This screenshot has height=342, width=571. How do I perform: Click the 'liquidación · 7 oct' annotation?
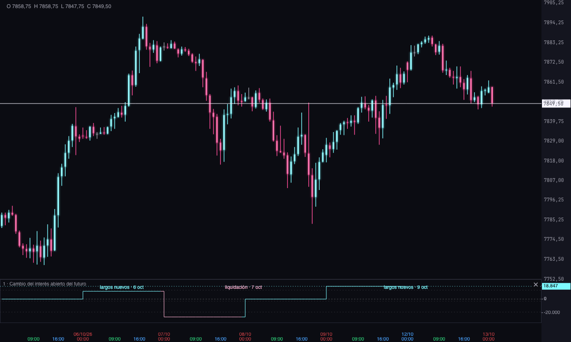243,287
